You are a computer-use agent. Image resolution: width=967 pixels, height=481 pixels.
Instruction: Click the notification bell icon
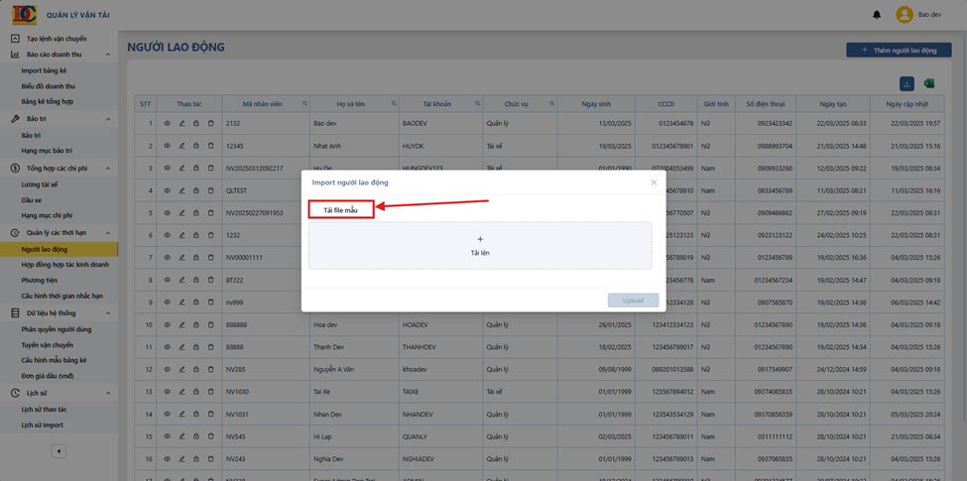(877, 15)
